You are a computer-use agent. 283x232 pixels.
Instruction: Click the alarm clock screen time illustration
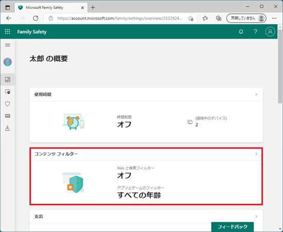pyautogui.click(x=74, y=122)
